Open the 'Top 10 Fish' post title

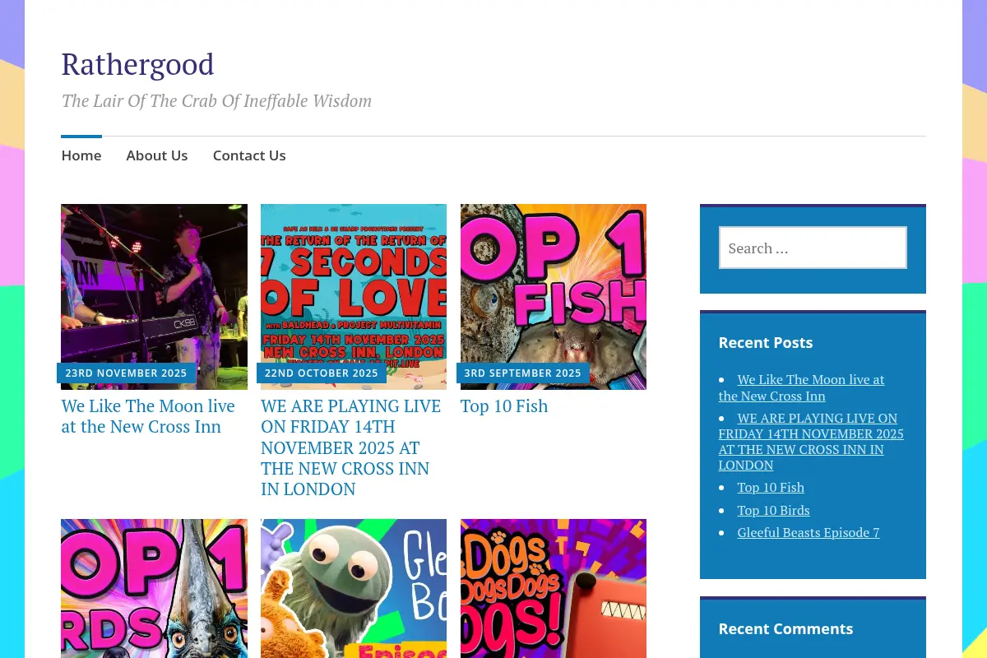[x=504, y=406]
